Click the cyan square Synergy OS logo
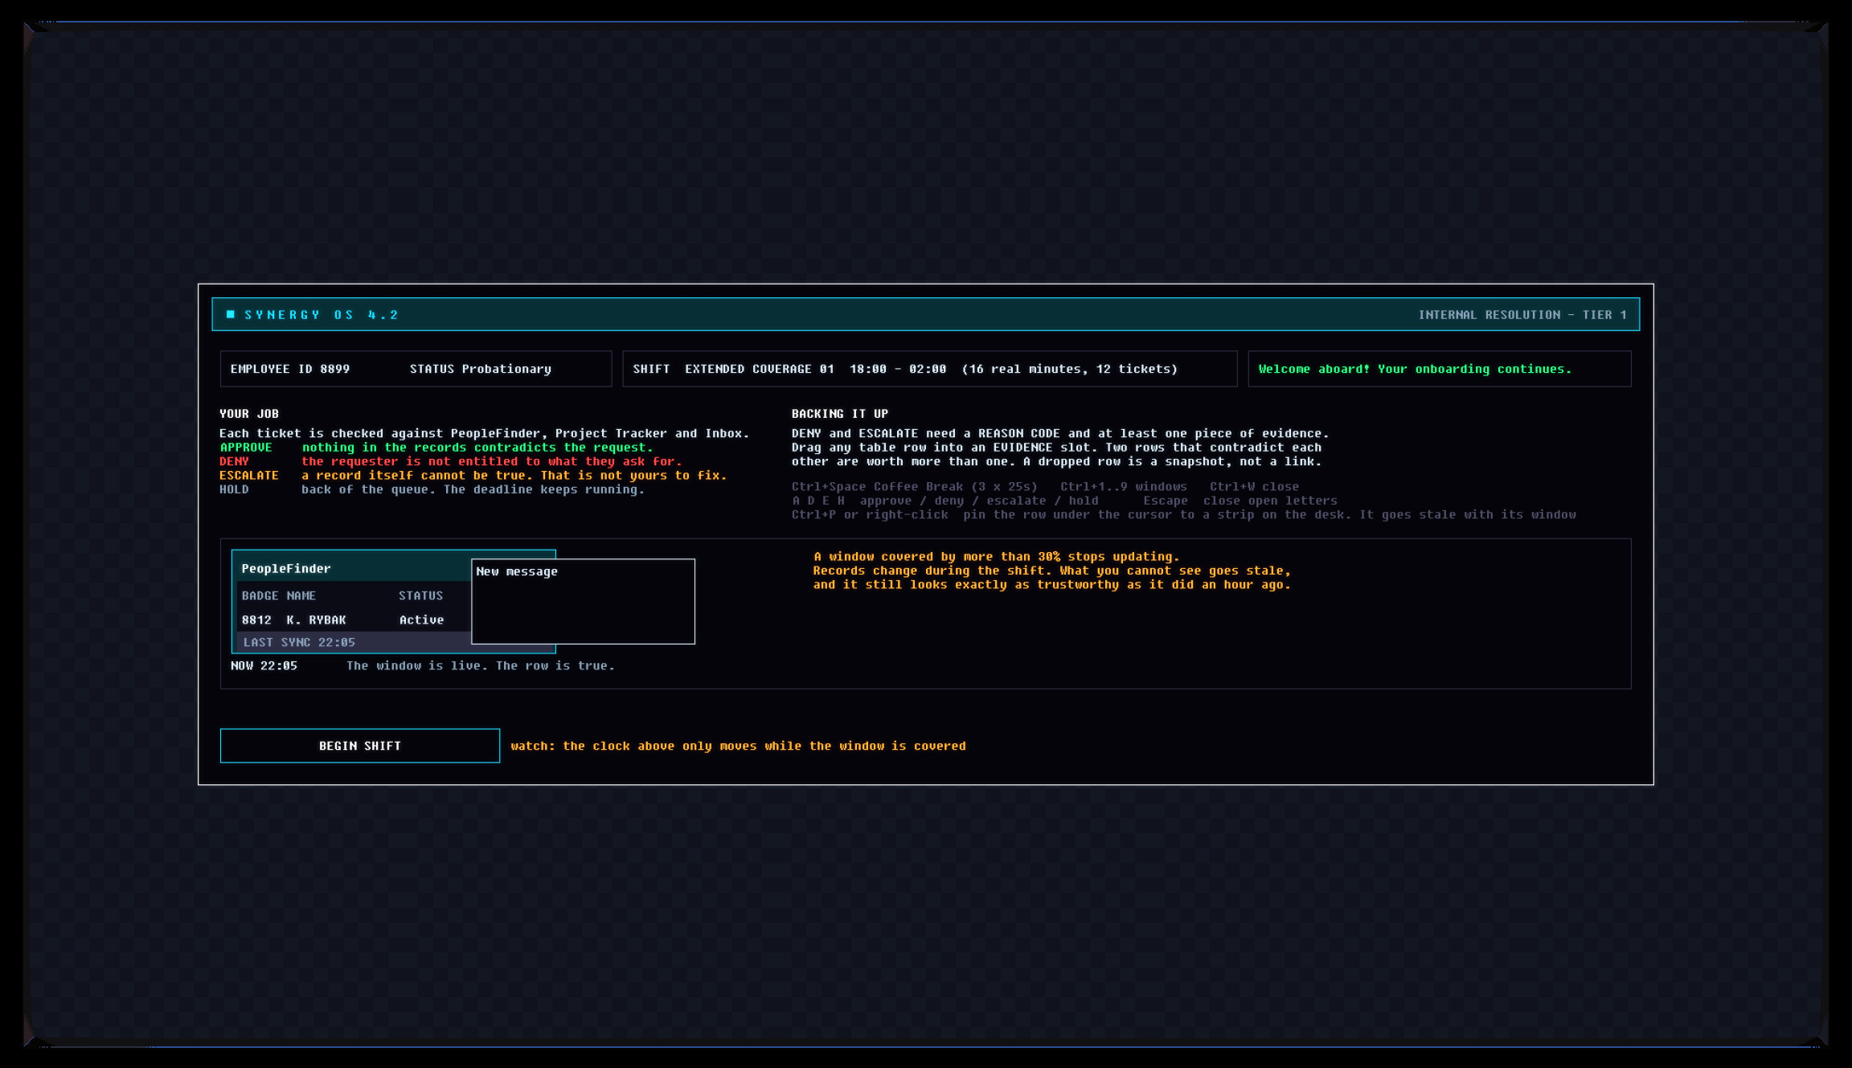 pyautogui.click(x=231, y=314)
